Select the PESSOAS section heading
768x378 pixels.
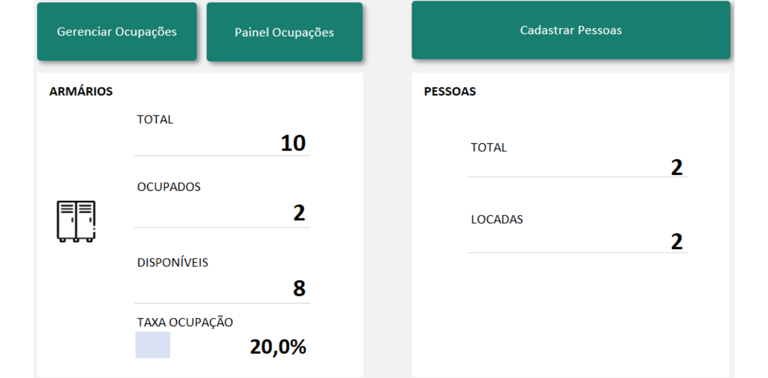[450, 92]
